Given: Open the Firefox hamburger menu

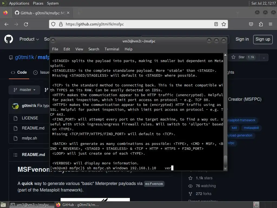Looking at the screenshot, I should click(x=271, y=24).
